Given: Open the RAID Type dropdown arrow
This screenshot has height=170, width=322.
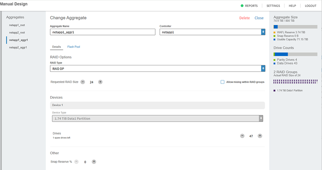Looking at the screenshot, I should click(263, 68).
